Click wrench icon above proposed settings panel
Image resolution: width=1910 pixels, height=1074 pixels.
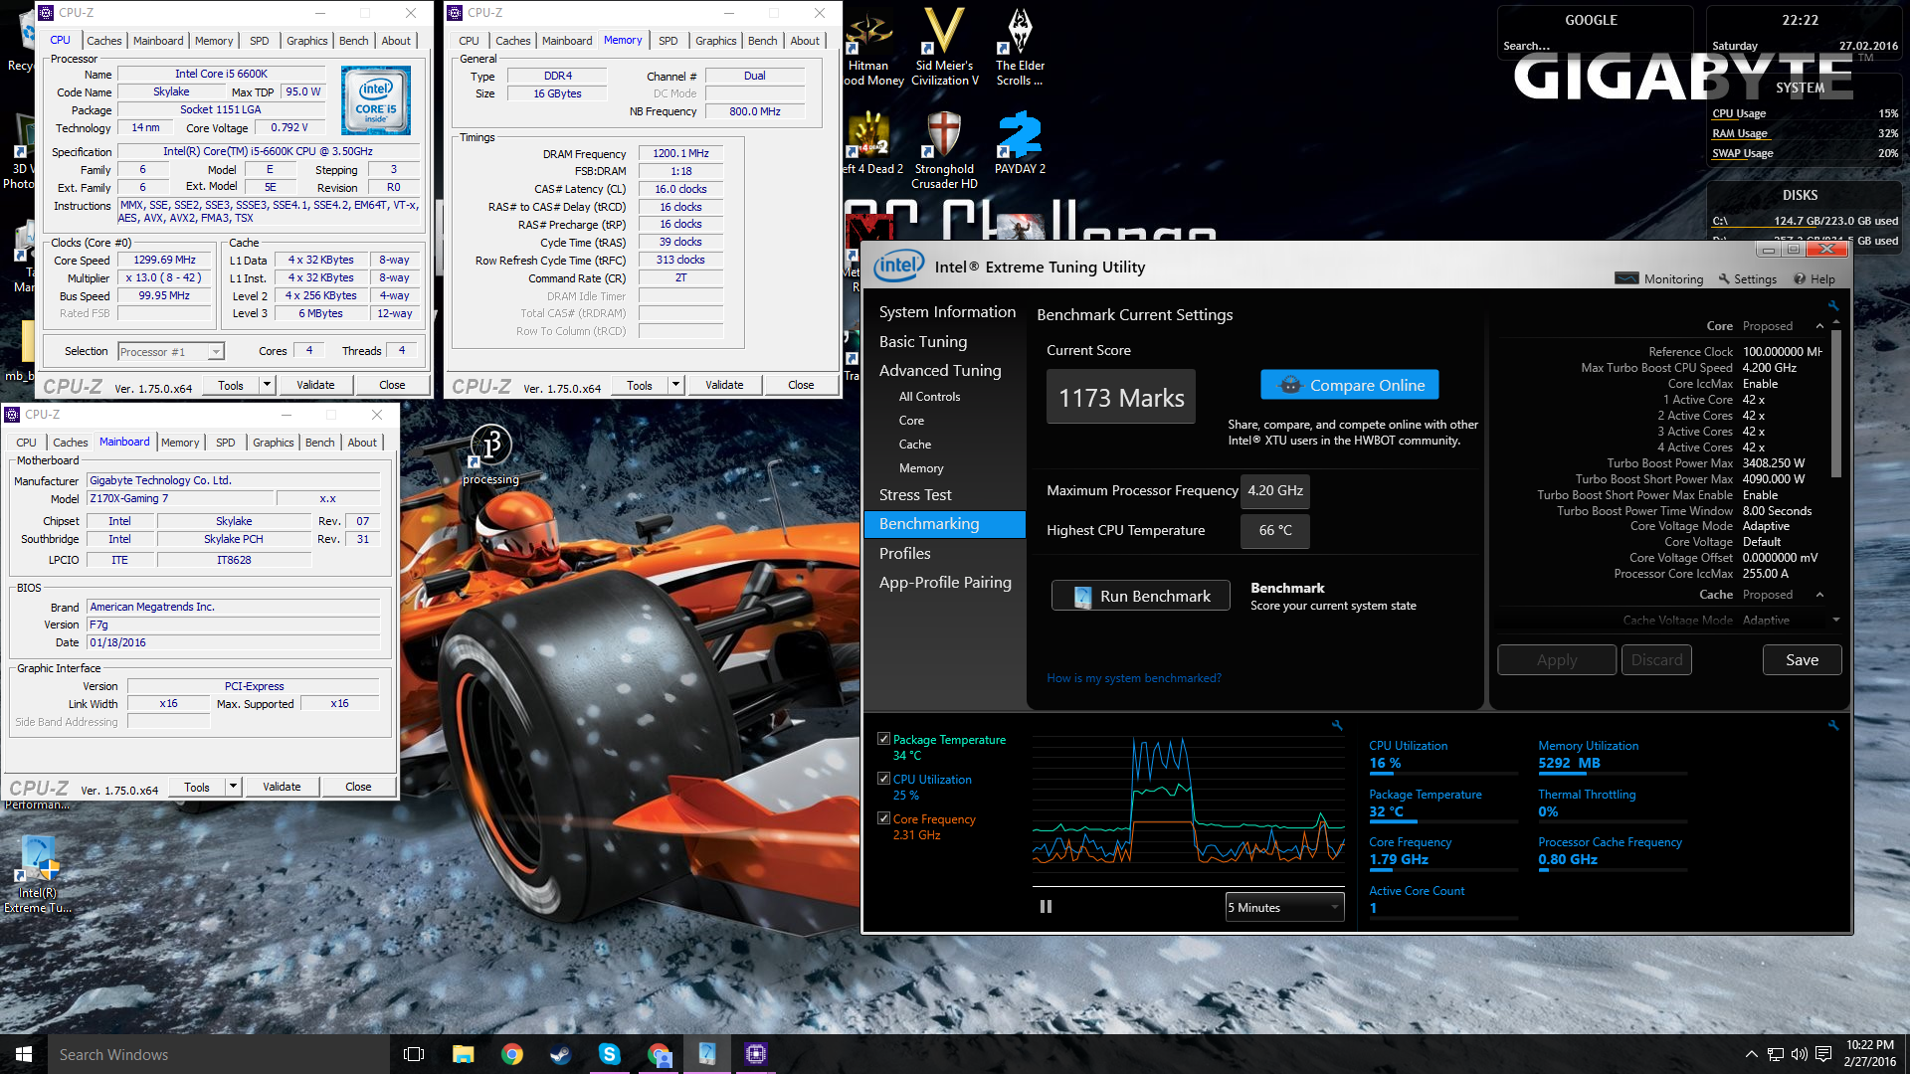(x=1832, y=305)
